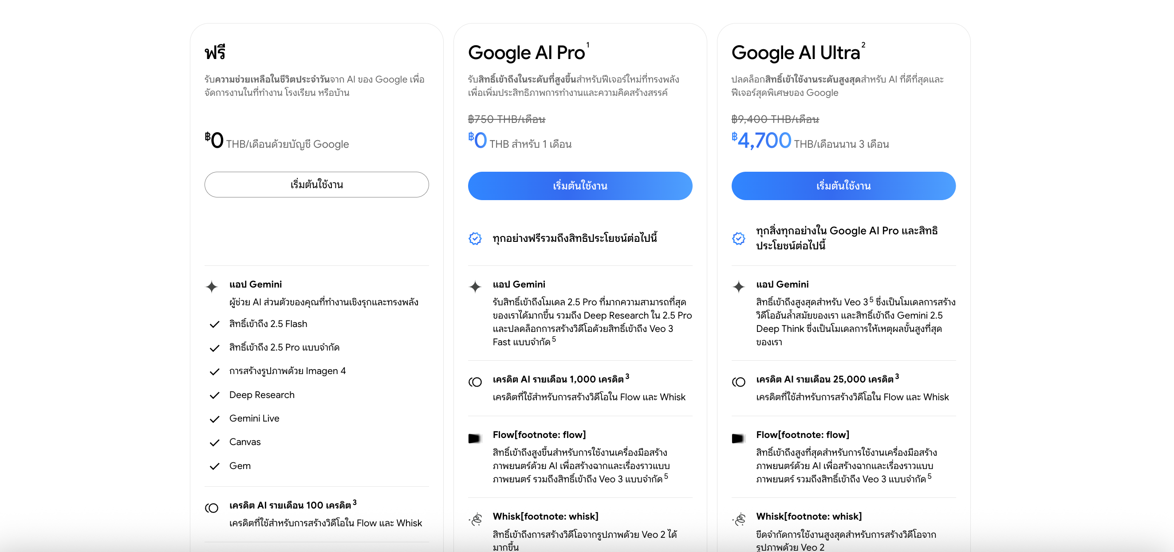Click the Gemini sparkle icon in Google AI Pro
This screenshot has width=1174, height=552.
(x=475, y=286)
